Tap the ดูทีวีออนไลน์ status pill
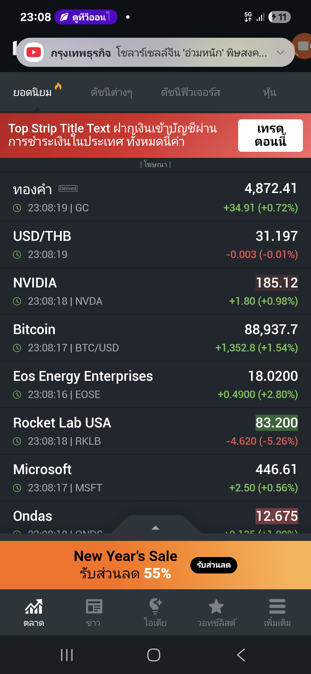 pos(86,17)
